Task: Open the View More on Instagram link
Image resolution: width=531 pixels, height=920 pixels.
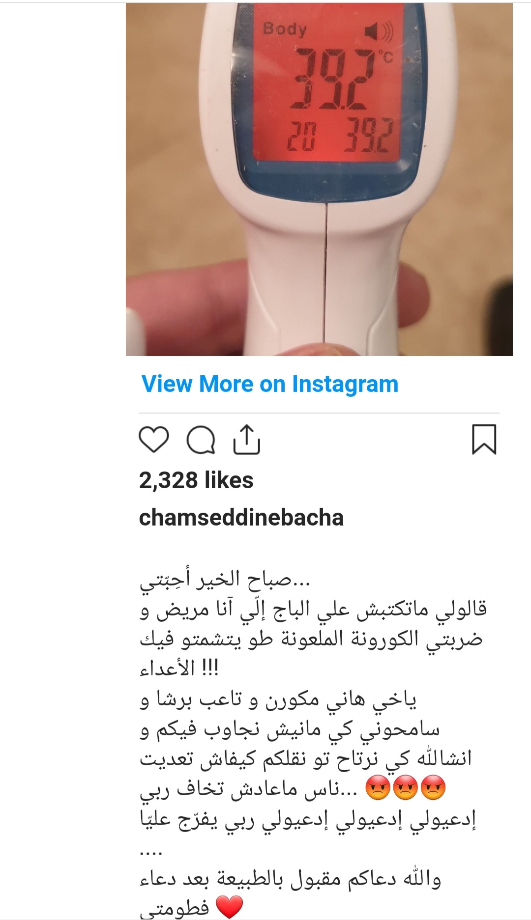Action: [270, 384]
